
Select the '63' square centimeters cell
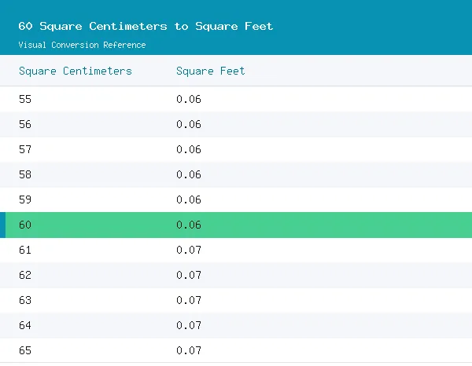[x=25, y=300]
